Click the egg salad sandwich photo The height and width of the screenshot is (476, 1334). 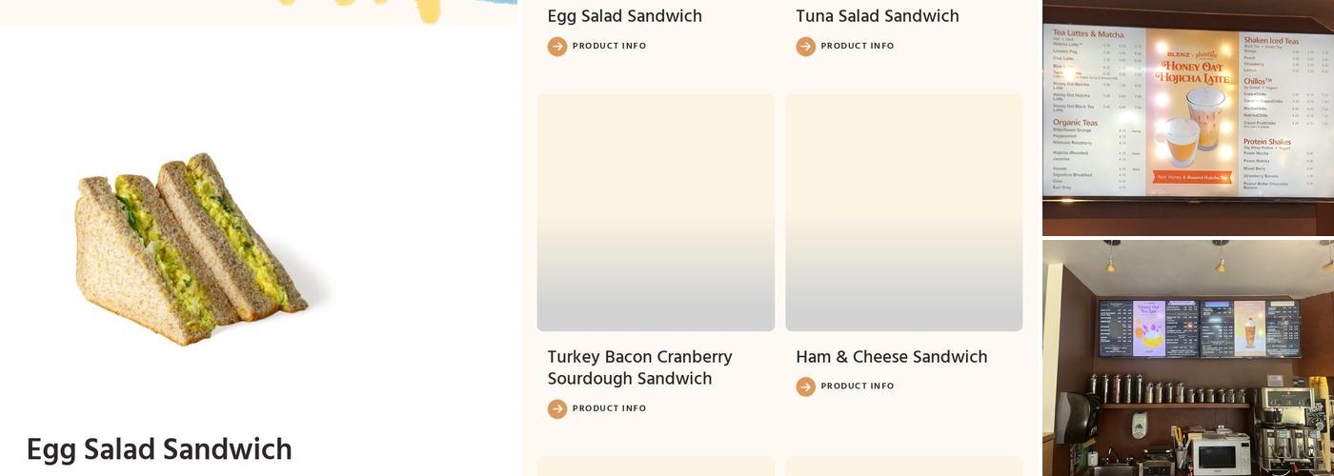pos(195,249)
